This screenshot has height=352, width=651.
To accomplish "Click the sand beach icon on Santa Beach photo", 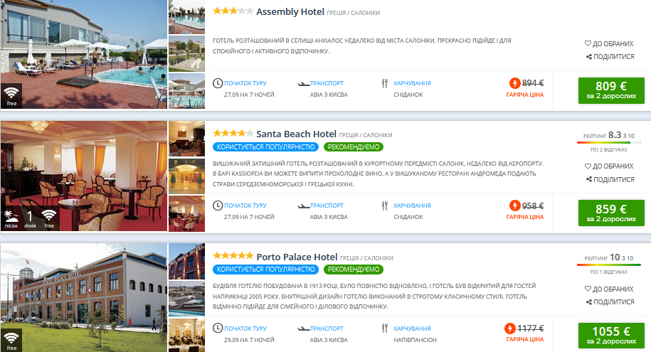I will click(11, 218).
